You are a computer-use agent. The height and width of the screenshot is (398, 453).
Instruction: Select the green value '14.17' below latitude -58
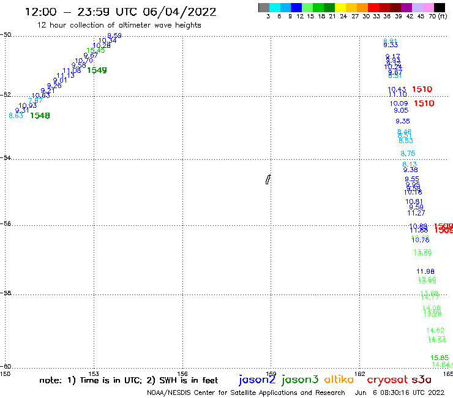click(430, 298)
